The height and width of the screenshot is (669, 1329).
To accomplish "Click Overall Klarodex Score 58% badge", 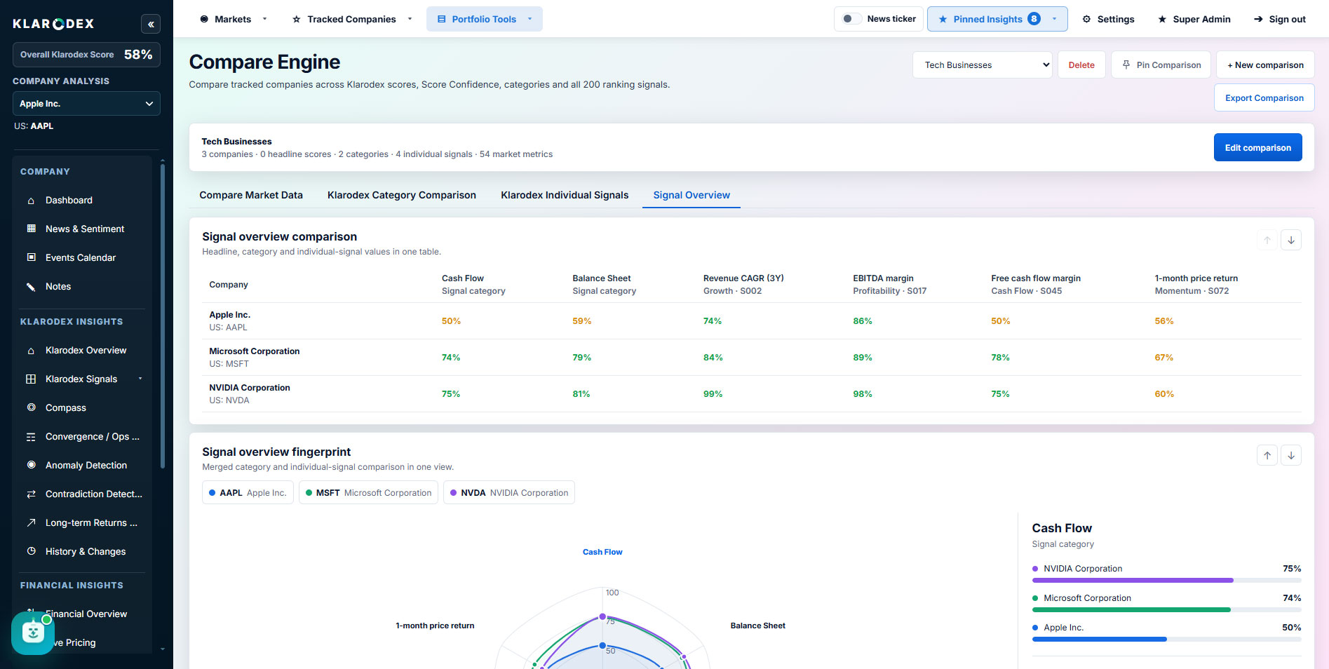I will tap(86, 55).
